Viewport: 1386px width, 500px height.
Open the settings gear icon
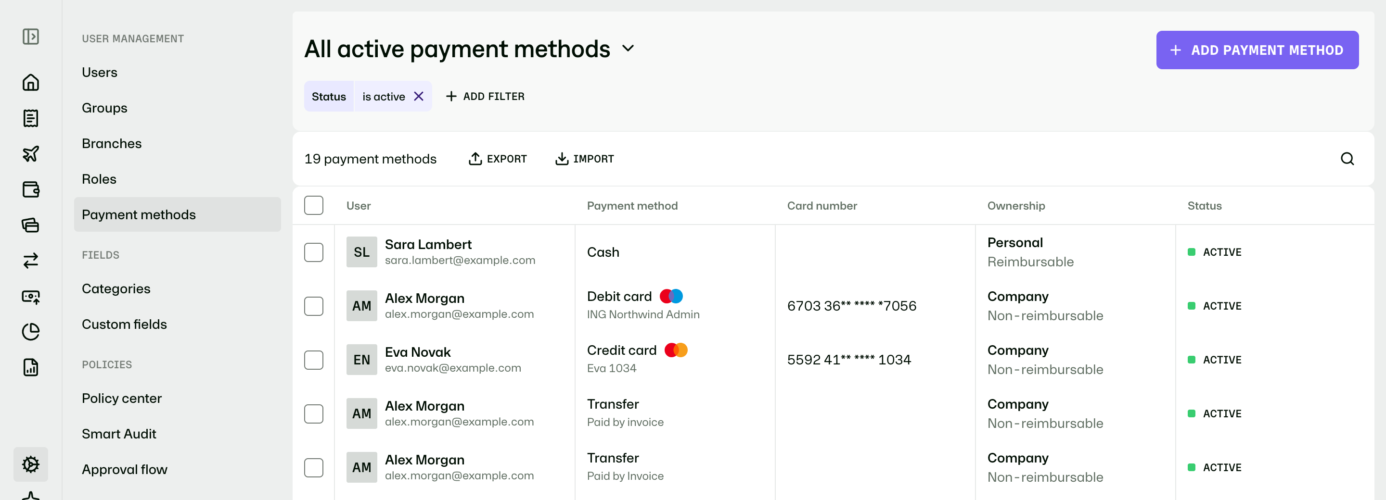(x=31, y=464)
